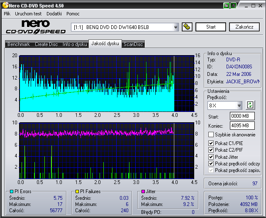Uncheck Pokaż C1/PIE checkbox

coord(211,143)
